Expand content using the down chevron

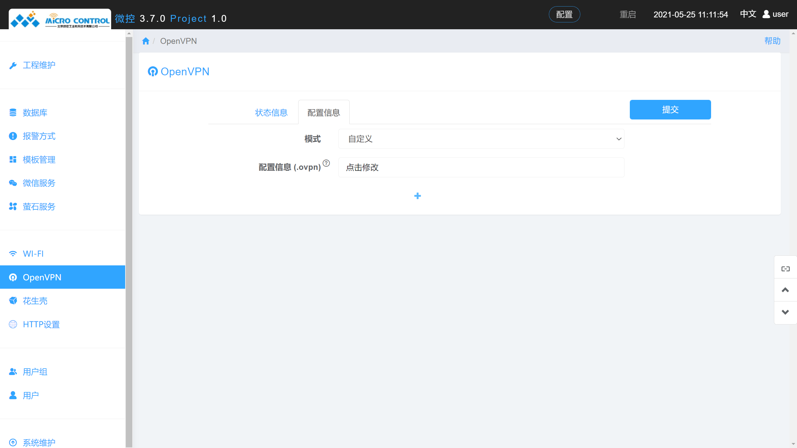point(785,312)
